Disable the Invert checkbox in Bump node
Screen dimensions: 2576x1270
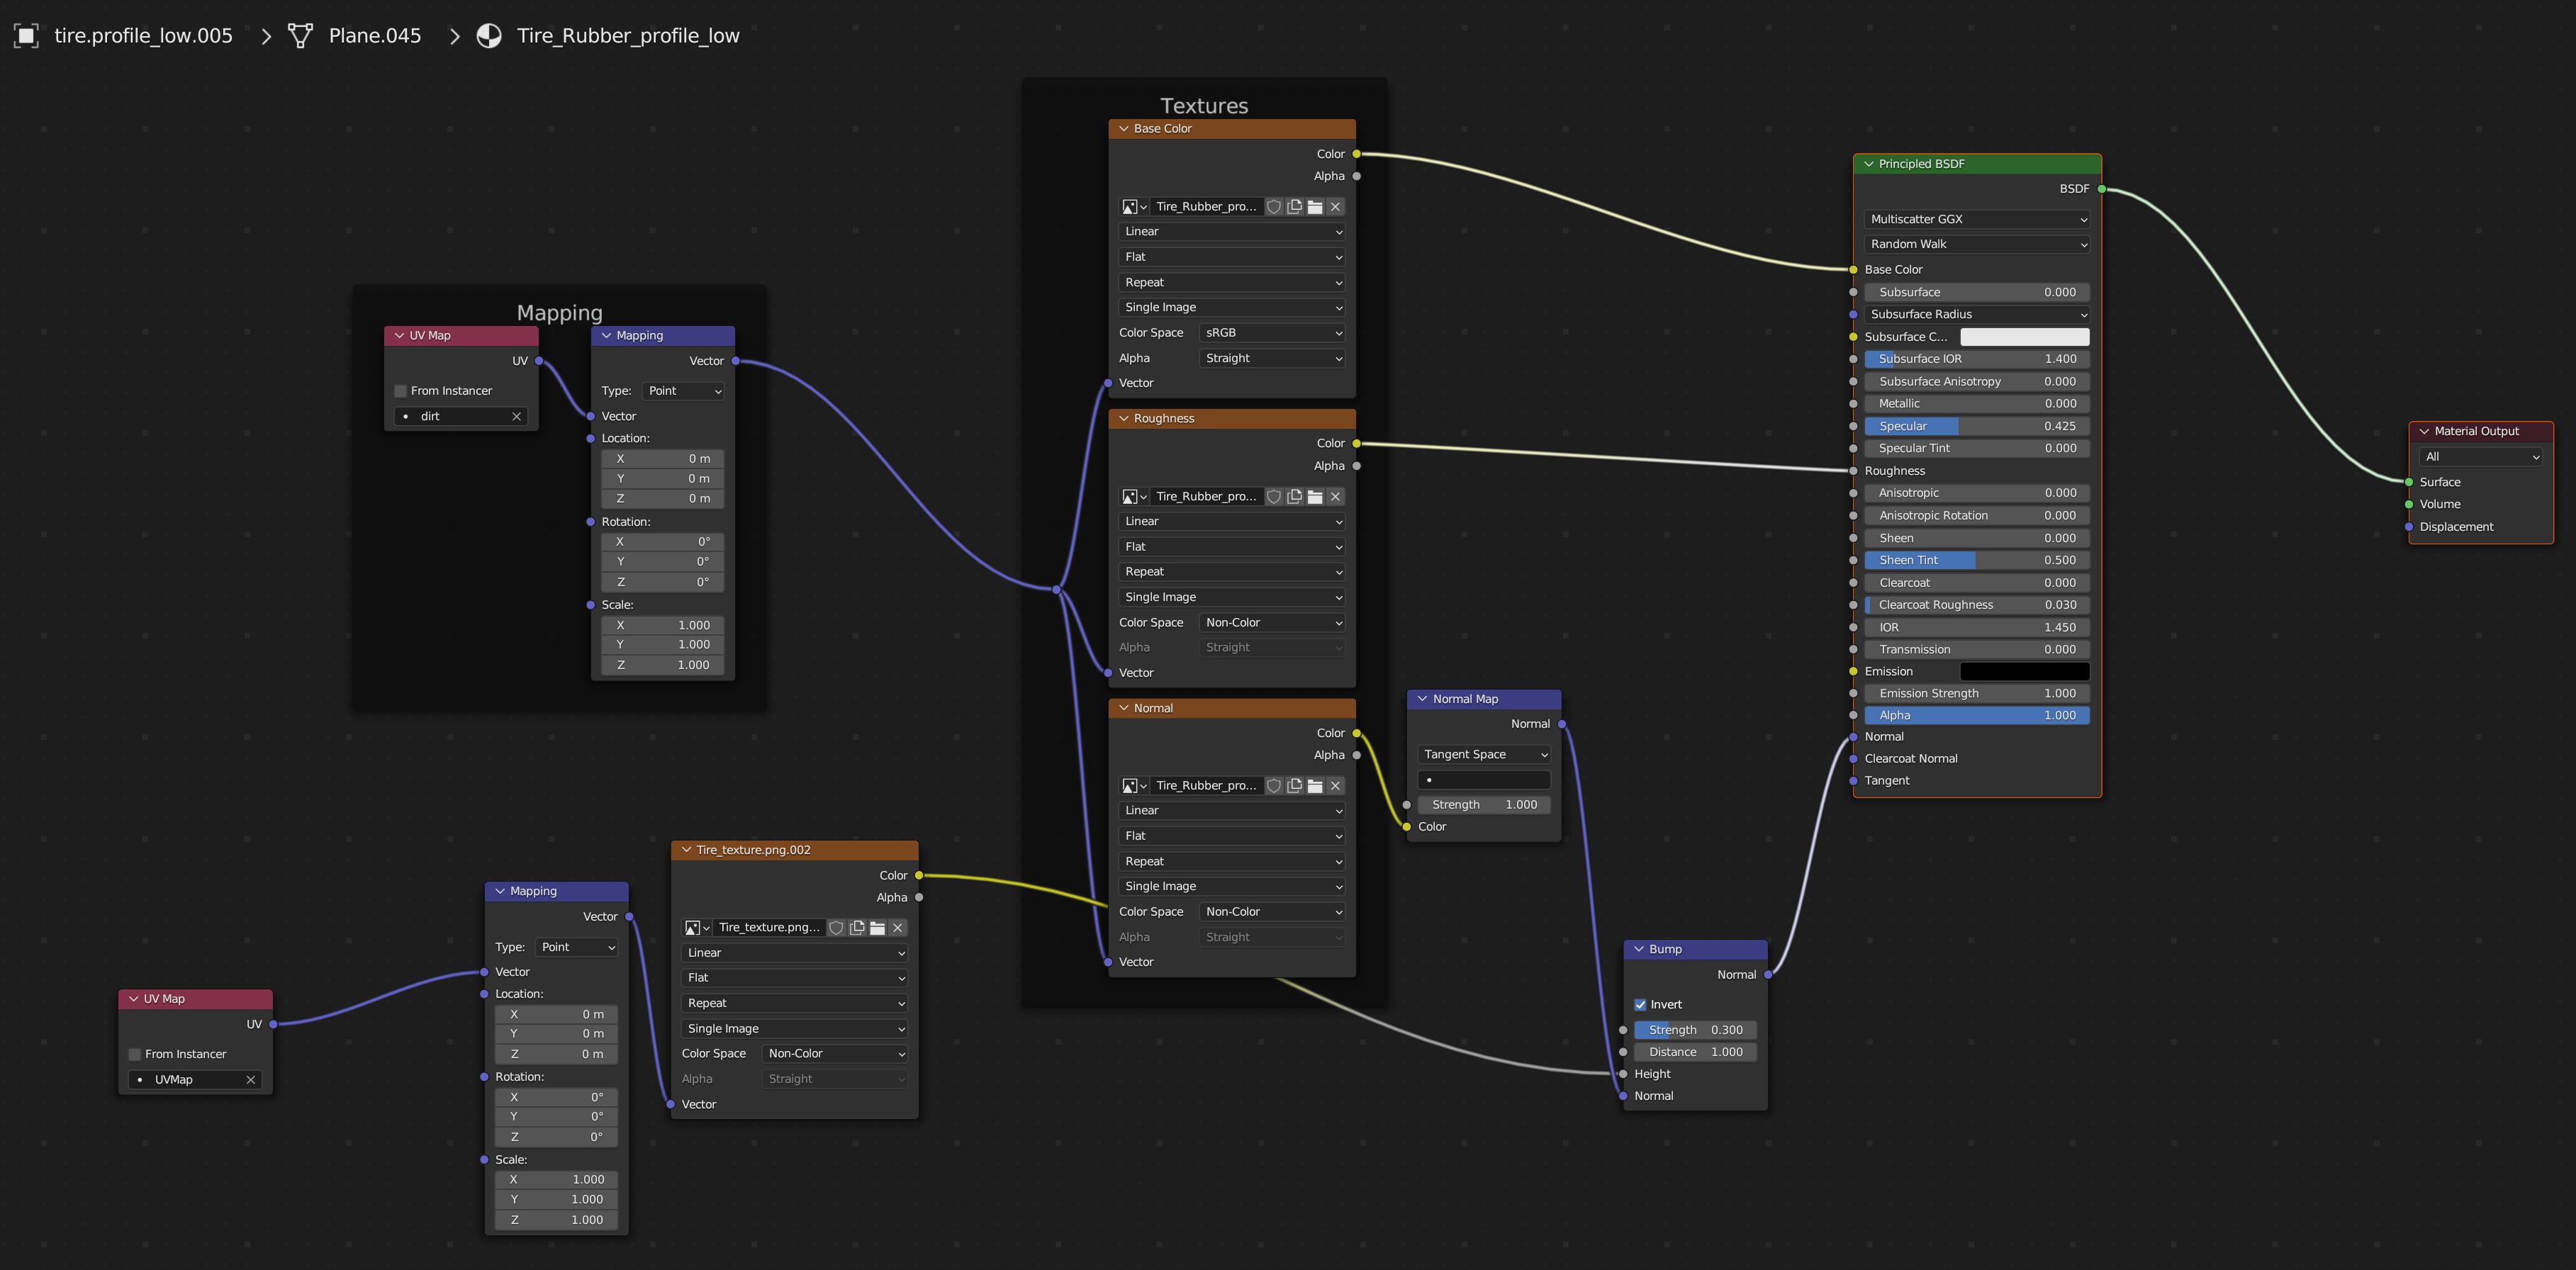coord(1640,1005)
